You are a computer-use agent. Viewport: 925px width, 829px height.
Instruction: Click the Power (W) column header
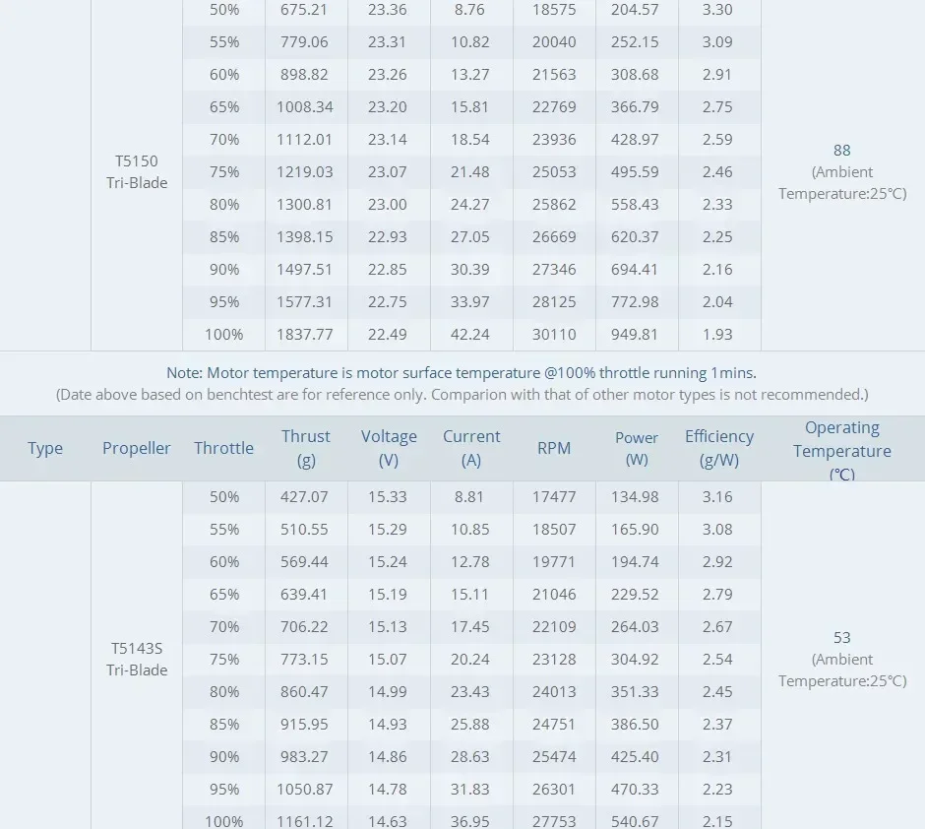(x=637, y=448)
